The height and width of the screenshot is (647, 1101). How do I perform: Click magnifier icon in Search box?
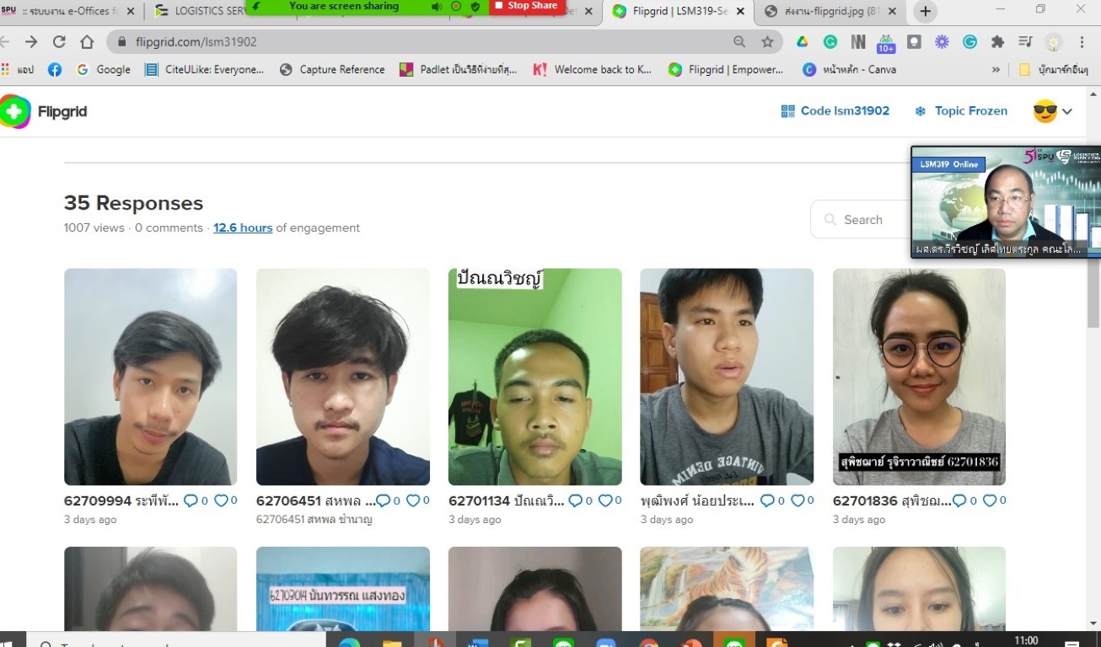click(x=831, y=220)
